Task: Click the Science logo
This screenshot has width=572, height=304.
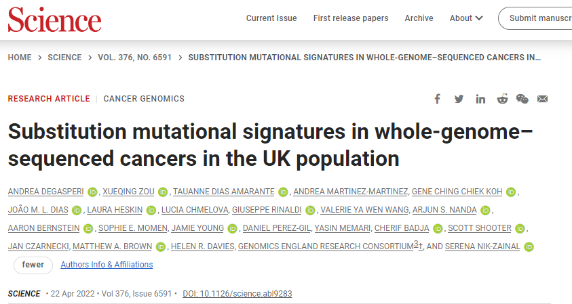Action: tap(55, 20)
